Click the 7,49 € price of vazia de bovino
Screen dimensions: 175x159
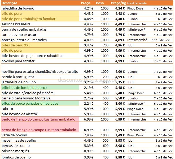(x=89, y=135)
